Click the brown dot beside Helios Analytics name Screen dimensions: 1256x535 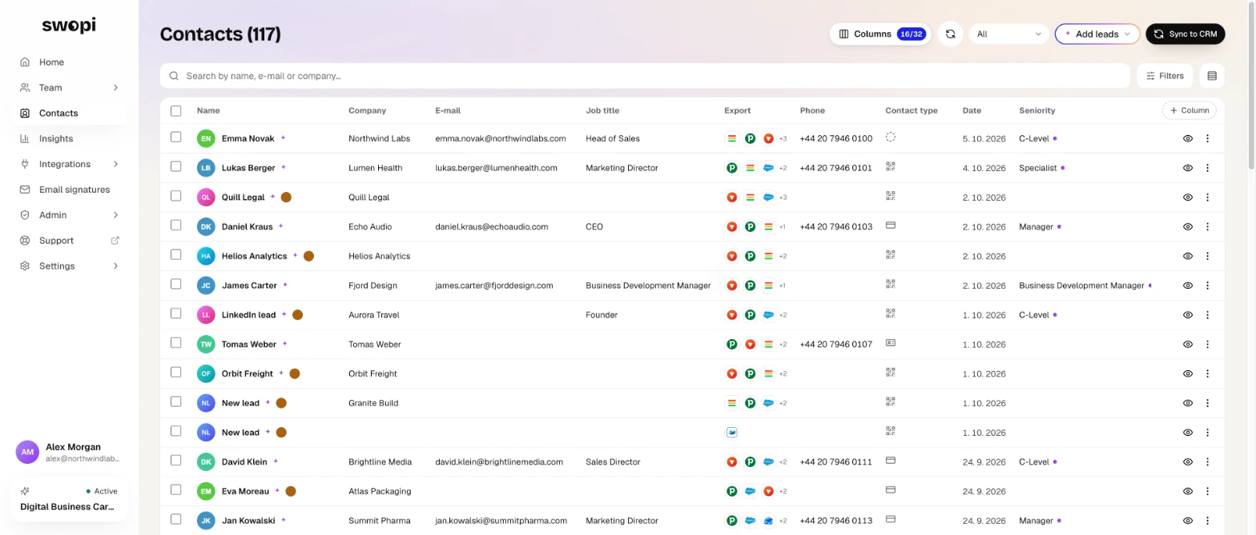click(x=308, y=256)
